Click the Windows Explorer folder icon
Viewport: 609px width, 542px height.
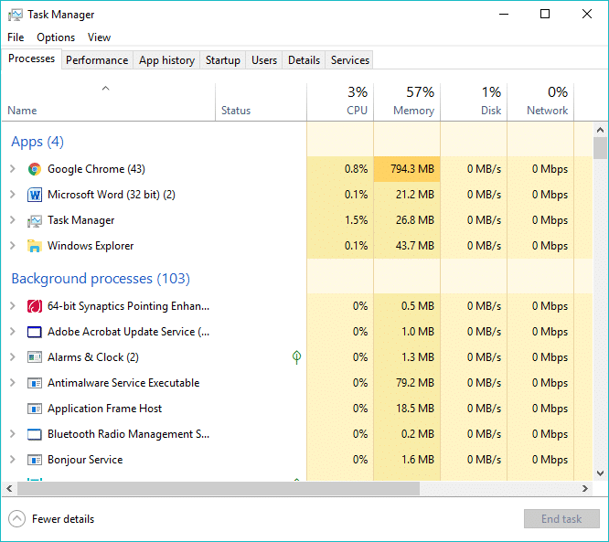point(35,246)
